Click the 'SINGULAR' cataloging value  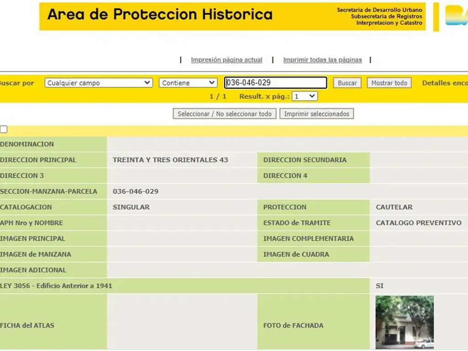pyautogui.click(x=131, y=207)
